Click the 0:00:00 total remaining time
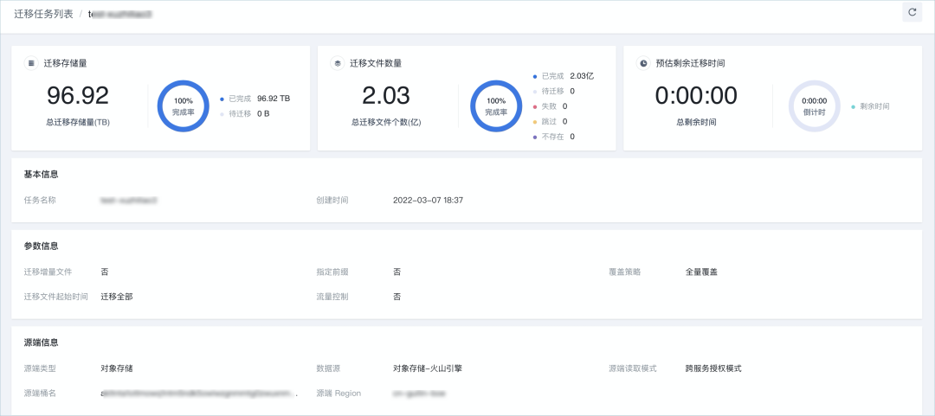This screenshot has width=935, height=416. pos(696,95)
